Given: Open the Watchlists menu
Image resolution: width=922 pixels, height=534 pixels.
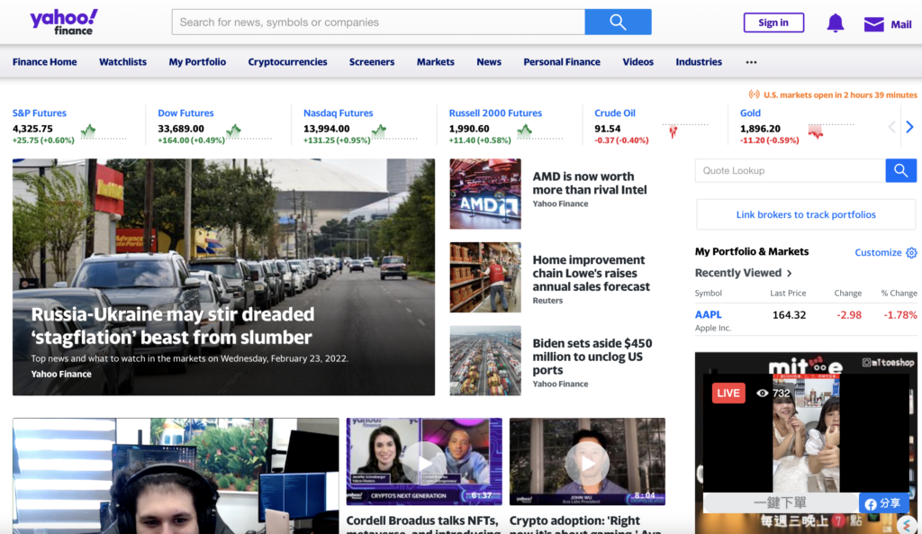Looking at the screenshot, I should (122, 62).
